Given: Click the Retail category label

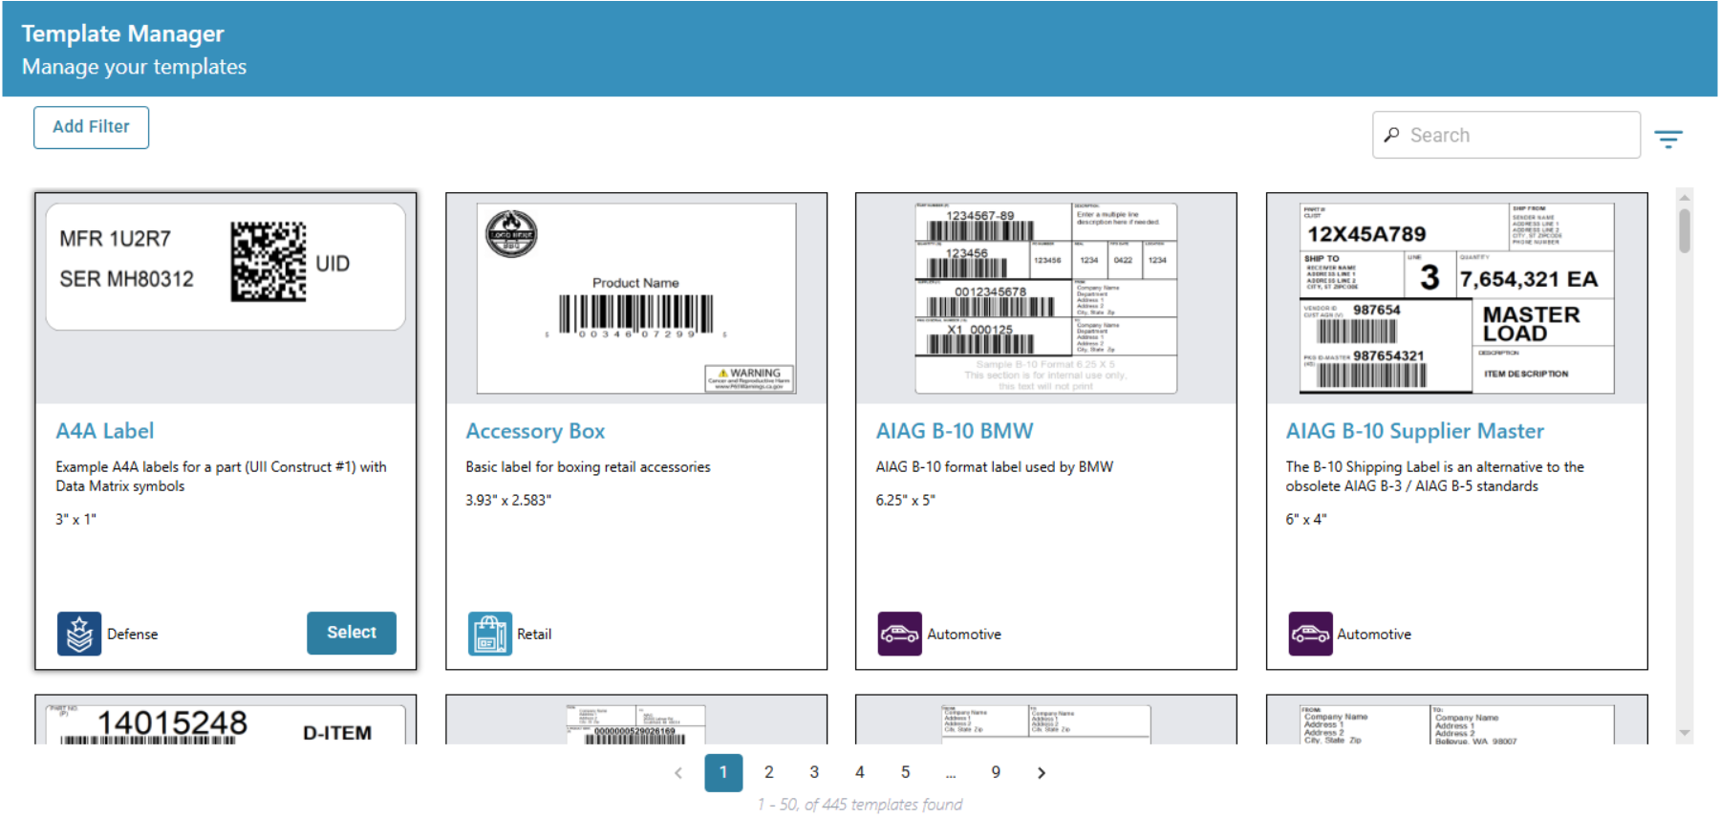Looking at the screenshot, I should pos(534,635).
